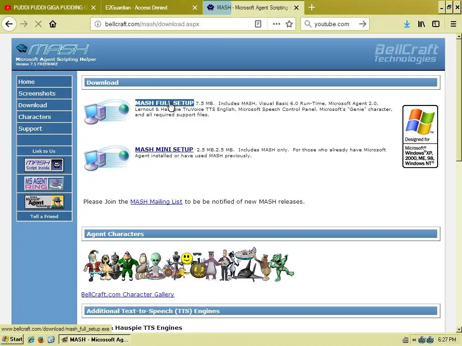The height and width of the screenshot is (346, 462).
Task: Close the PUDDI PUDDI tab
Action: pyautogui.click(x=93, y=8)
